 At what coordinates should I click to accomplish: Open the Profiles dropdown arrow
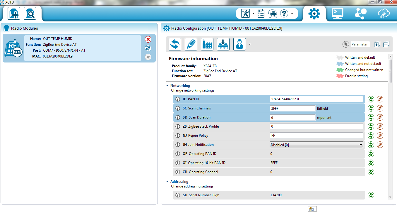coord(250,45)
